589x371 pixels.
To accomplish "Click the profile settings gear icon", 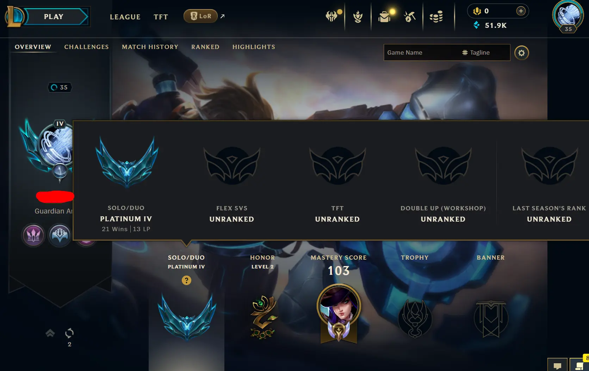I will pyautogui.click(x=522, y=53).
